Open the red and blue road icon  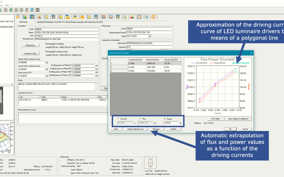pyautogui.click(x=132, y=17)
